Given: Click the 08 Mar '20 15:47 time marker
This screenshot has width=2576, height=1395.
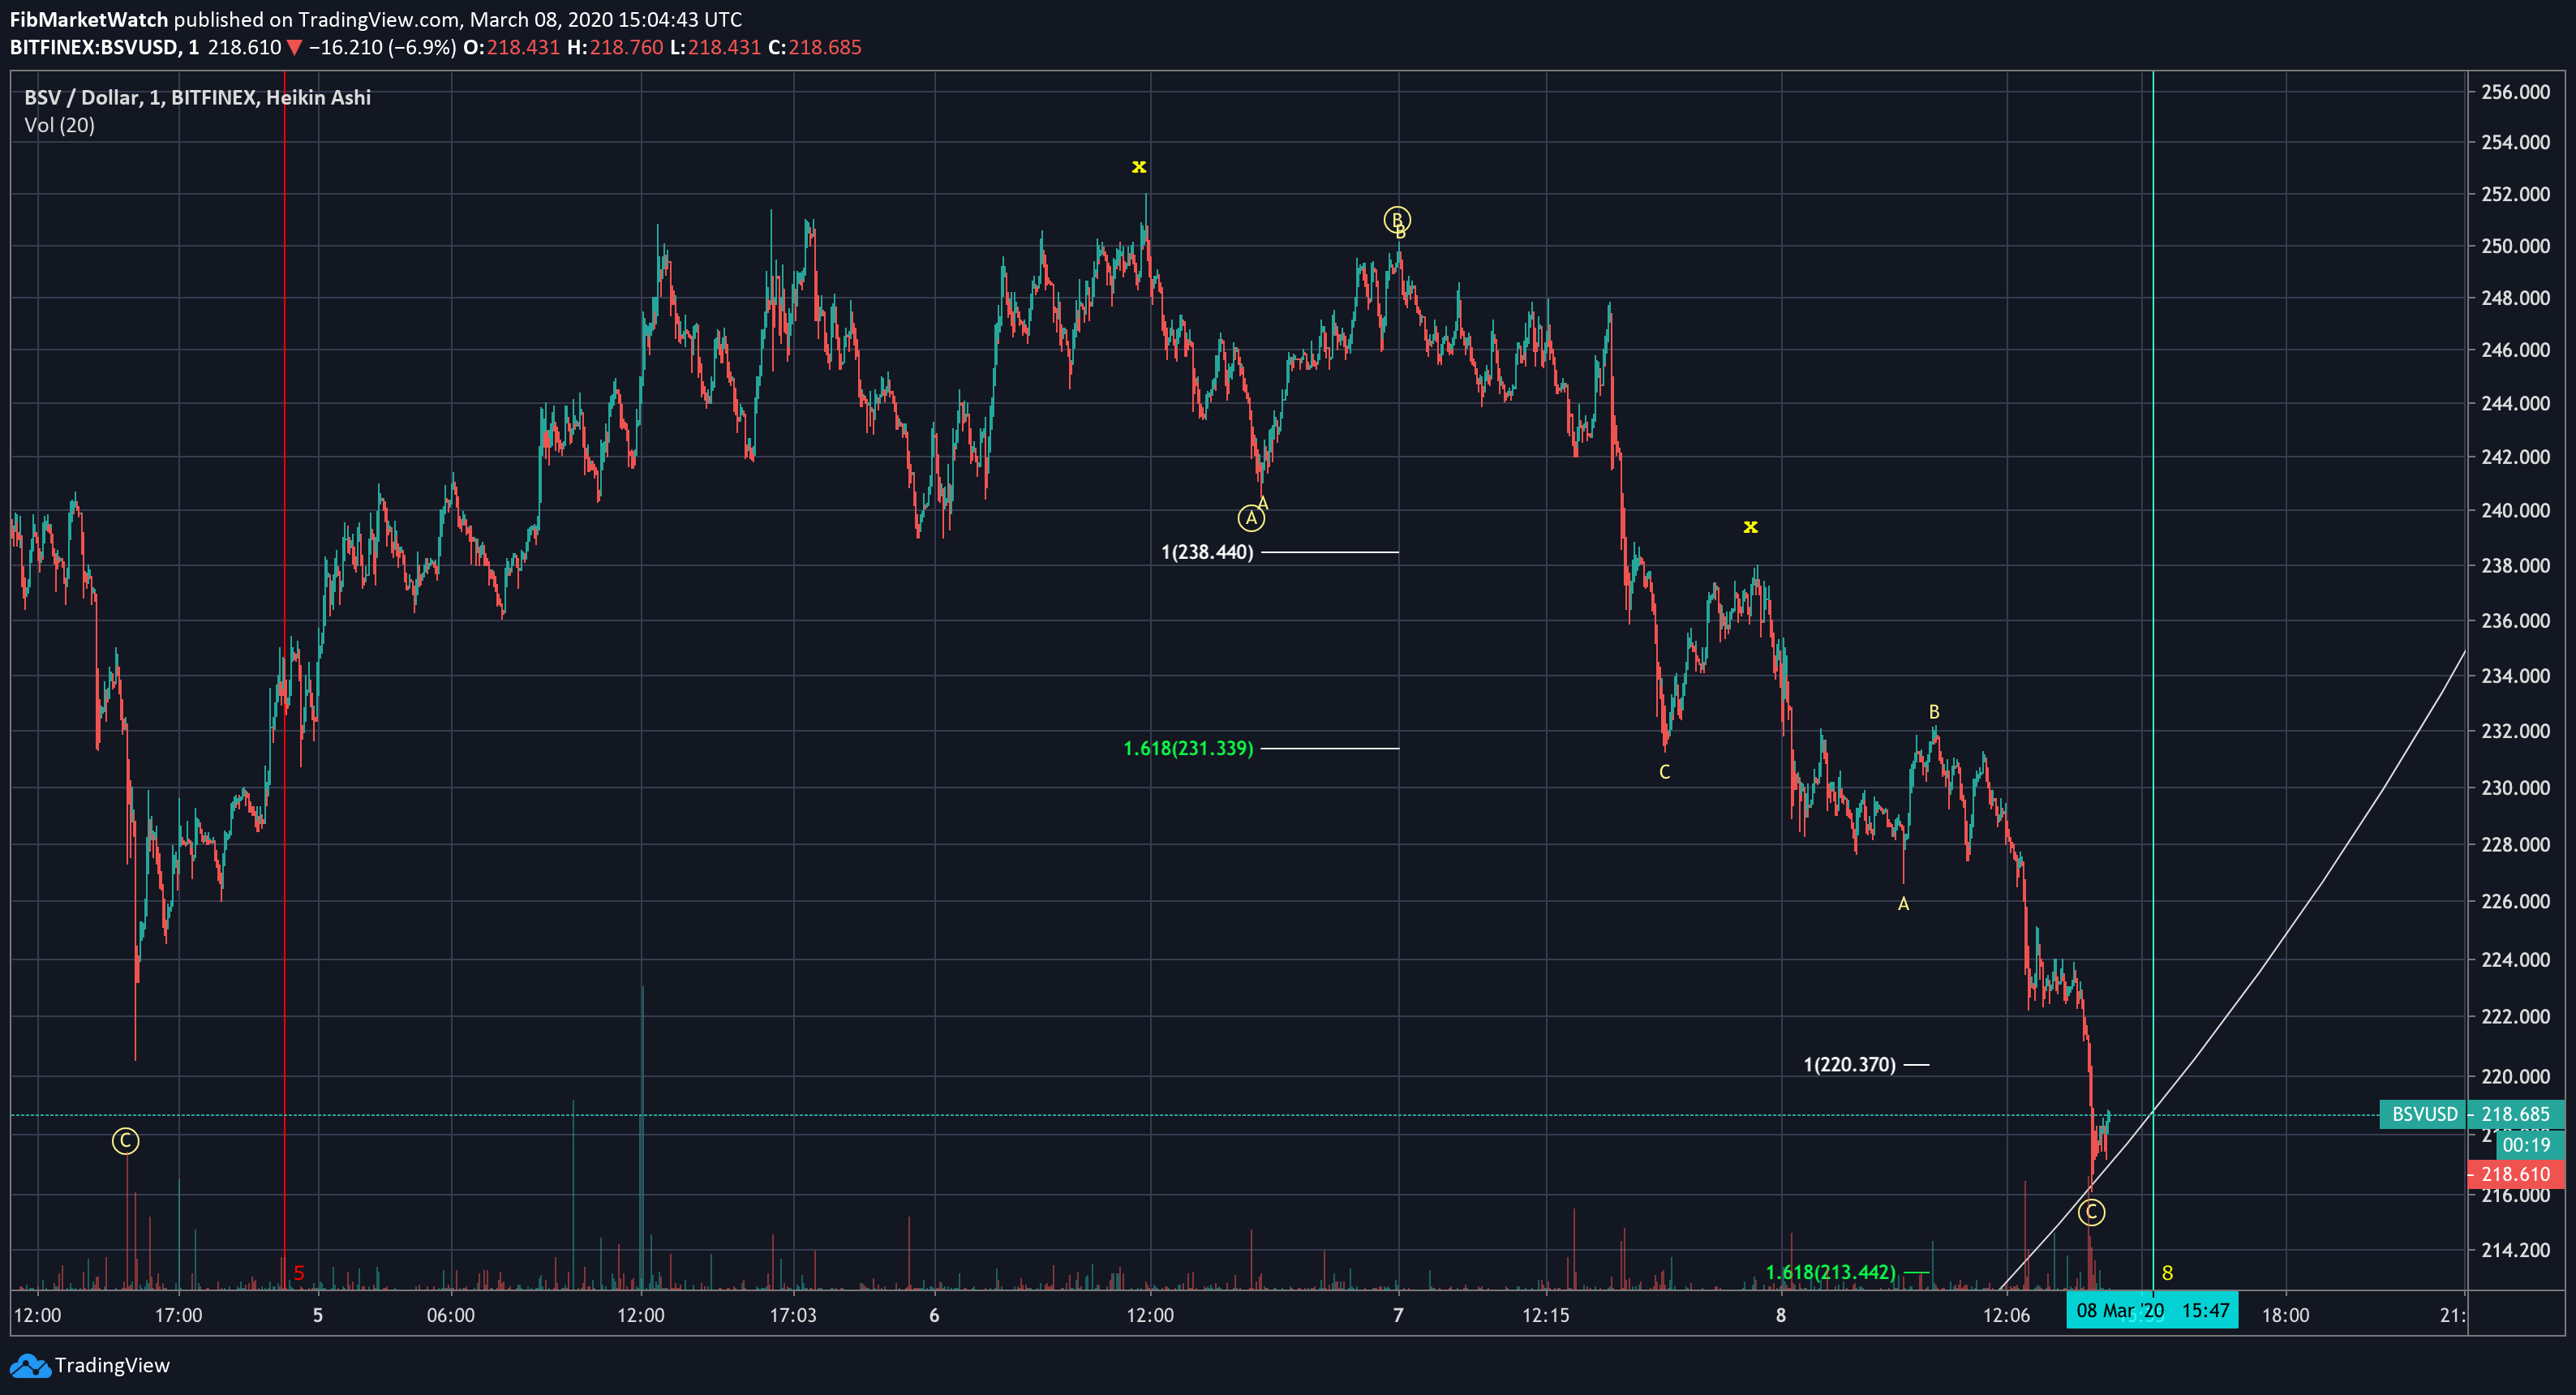Looking at the screenshot, I should tap(2152, 1310).
